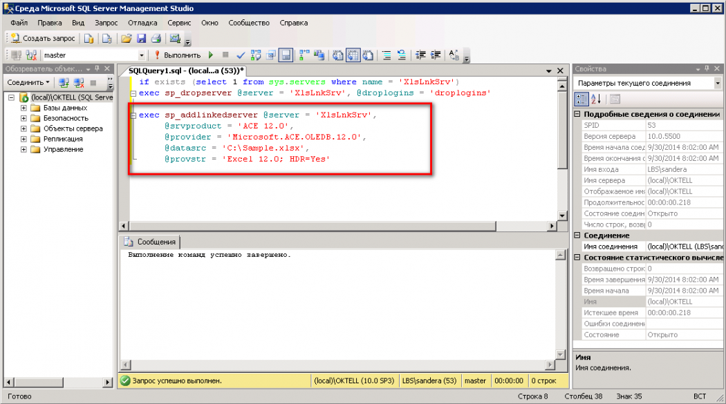The height and width of the screenshot is (404, 726).
Task: Click connect icon in Object Explorer toolbar
Action: tap(64, 83)
